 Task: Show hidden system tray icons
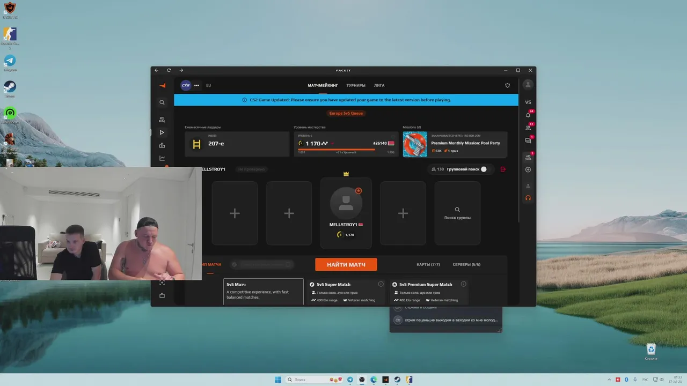609,380
